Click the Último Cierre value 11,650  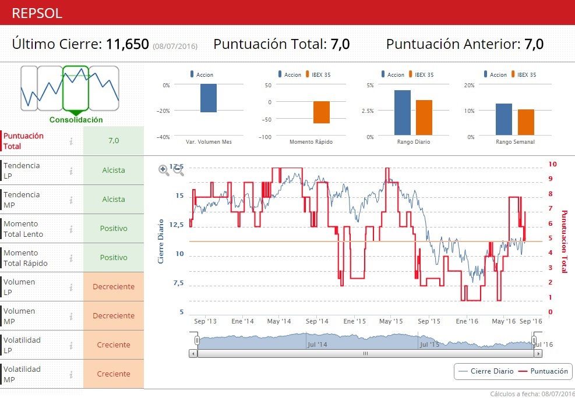[127, 44]
